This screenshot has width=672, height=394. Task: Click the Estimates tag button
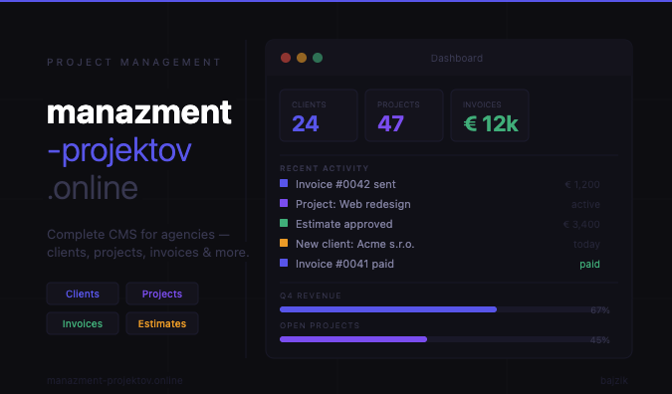[162, 323]
